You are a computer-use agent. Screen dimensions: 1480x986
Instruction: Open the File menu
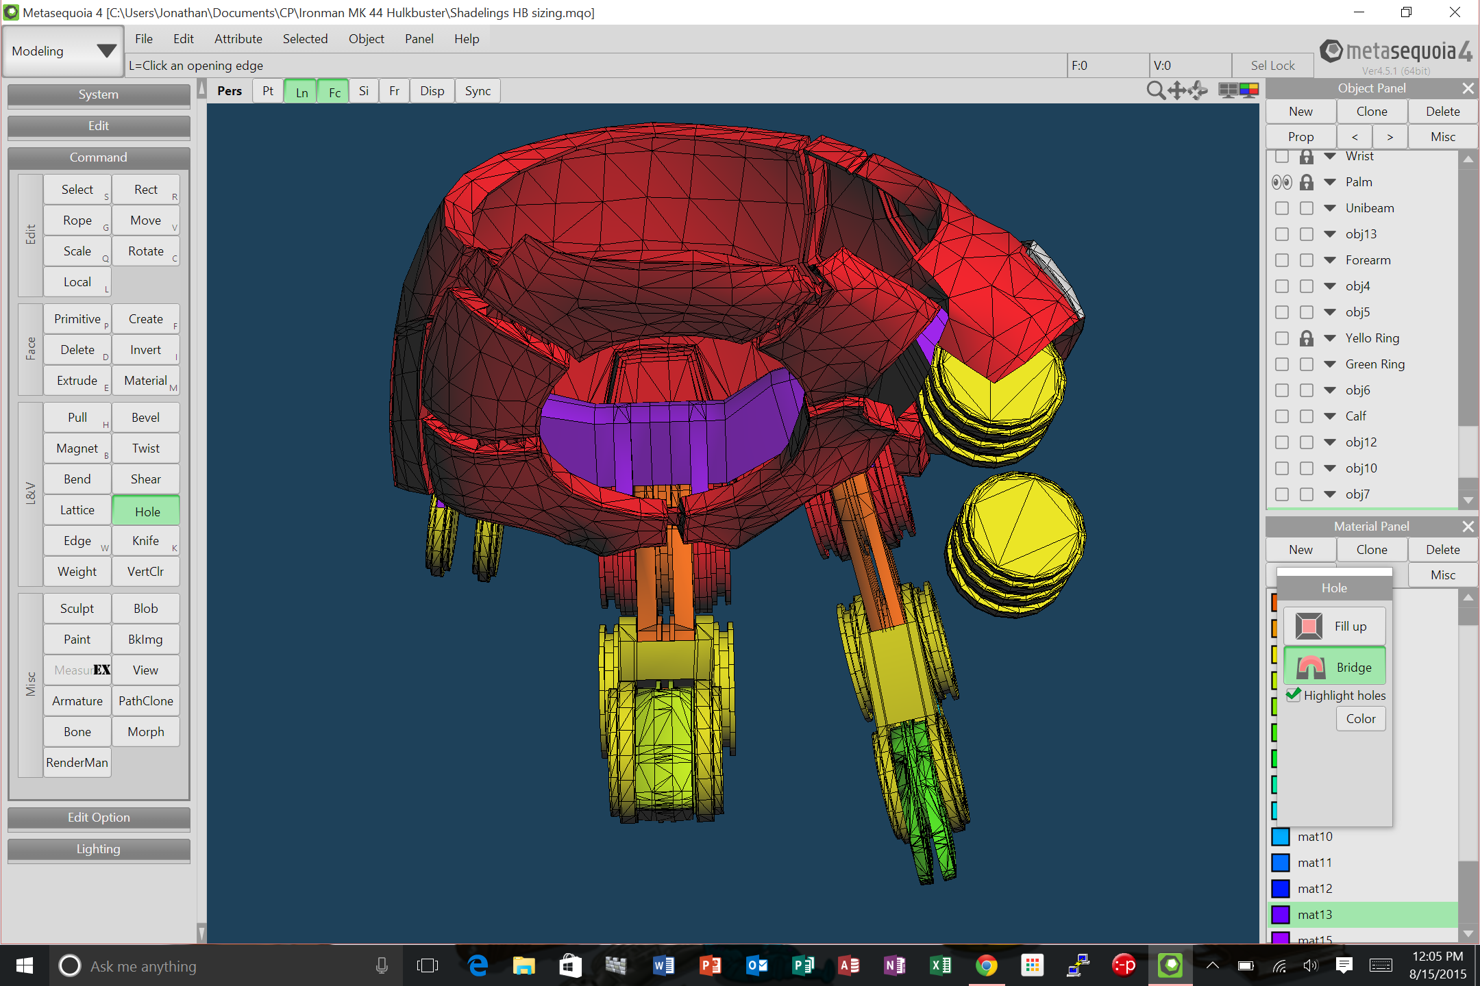pos(144,39)
